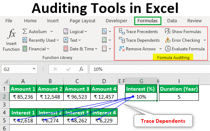Click the Trace Precedents icon

[x=122, y=31]
